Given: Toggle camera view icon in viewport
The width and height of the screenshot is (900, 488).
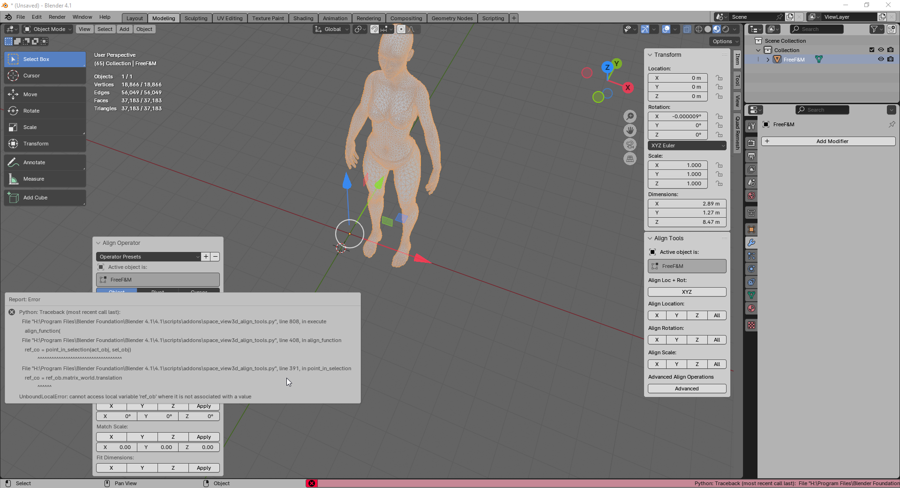Looking at the screenshot, I should [630, 145].
